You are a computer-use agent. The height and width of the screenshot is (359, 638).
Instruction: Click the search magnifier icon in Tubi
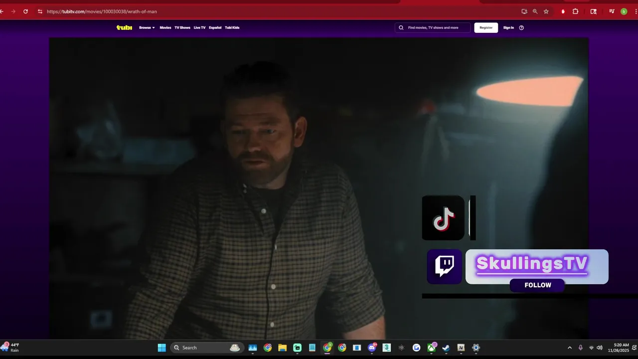click(401, 27)
